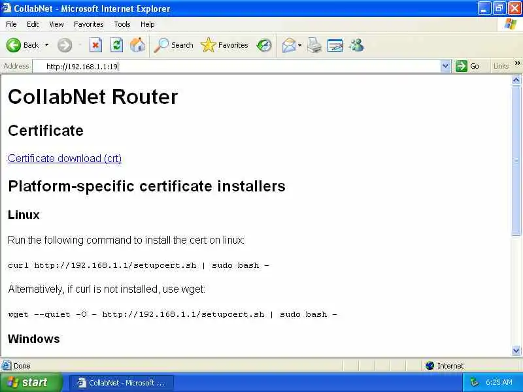Open the History icon

point(264,45)
